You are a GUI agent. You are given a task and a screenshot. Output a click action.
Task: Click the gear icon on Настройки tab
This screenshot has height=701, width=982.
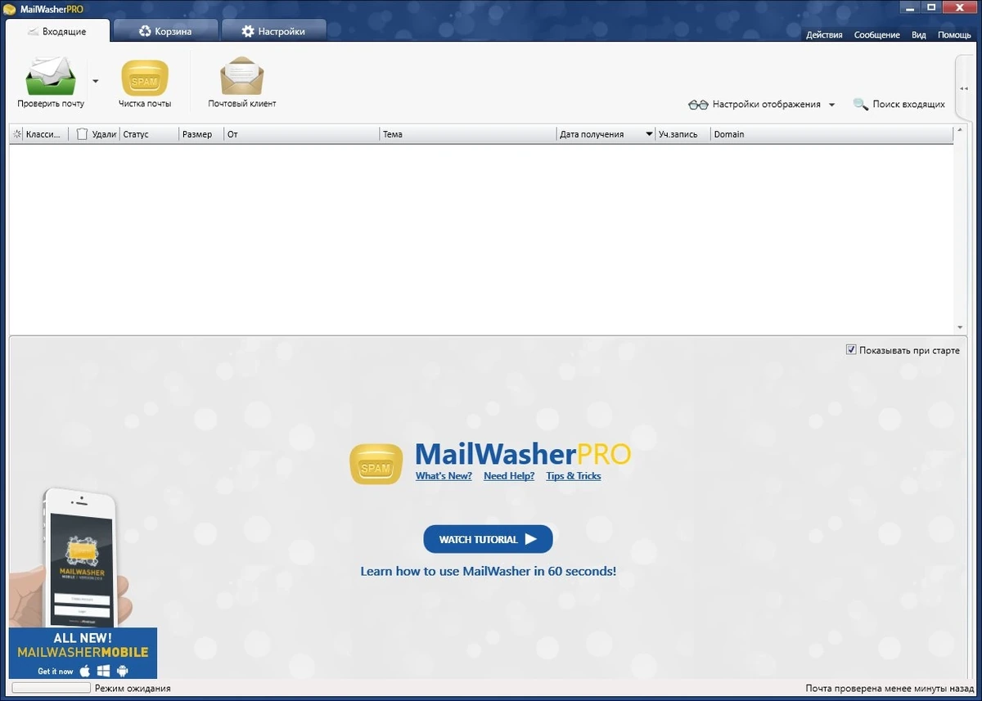(x=248, y=31)
